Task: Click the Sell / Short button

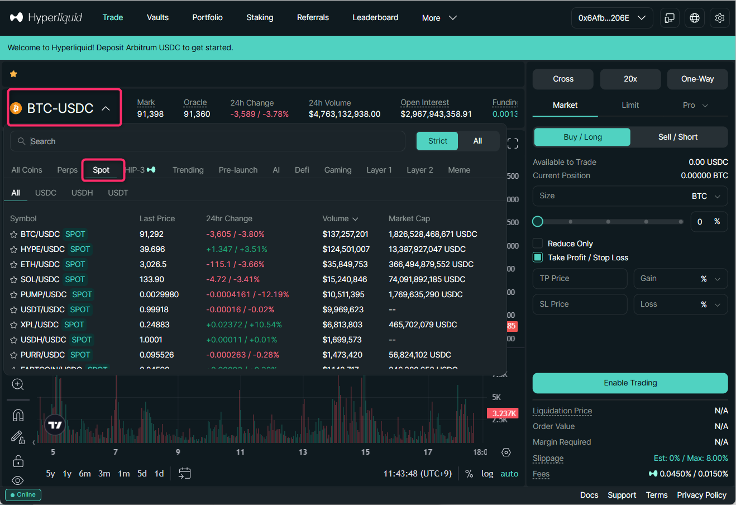Action: [x=678, y=137]
